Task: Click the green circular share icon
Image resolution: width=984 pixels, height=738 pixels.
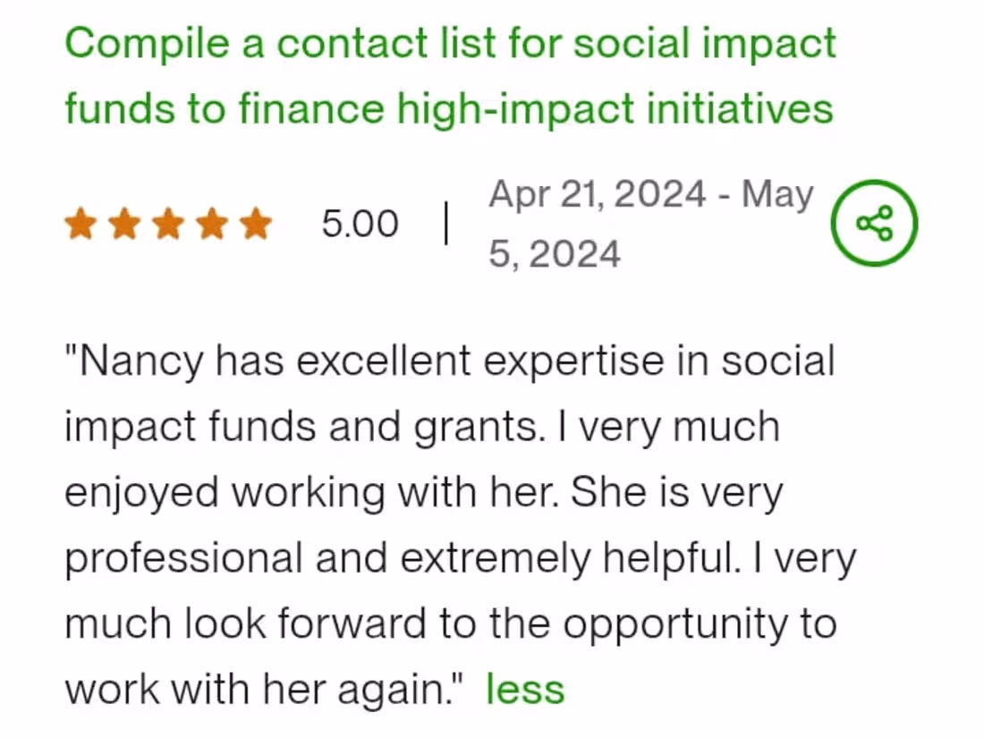Action: (x=874, y=224)
